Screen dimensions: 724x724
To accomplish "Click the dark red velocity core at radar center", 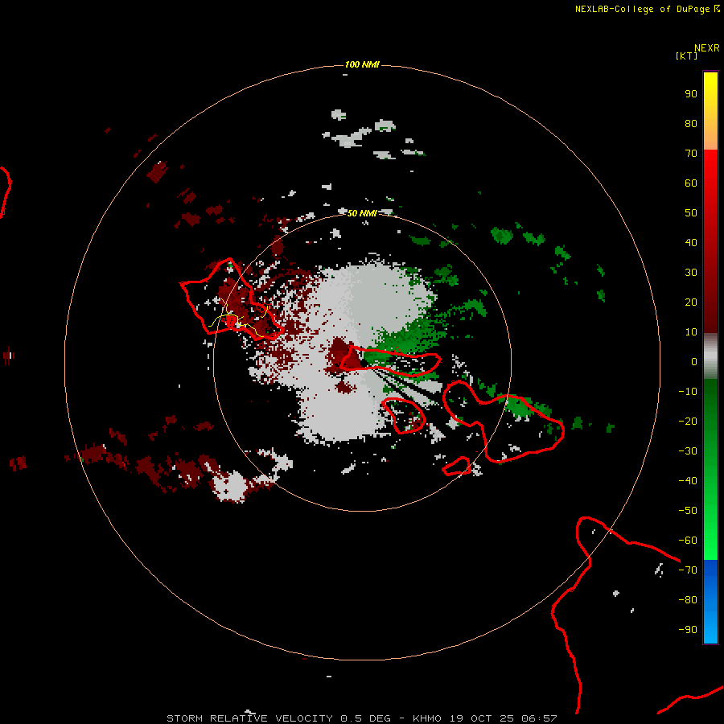I will tap(344, 356).
